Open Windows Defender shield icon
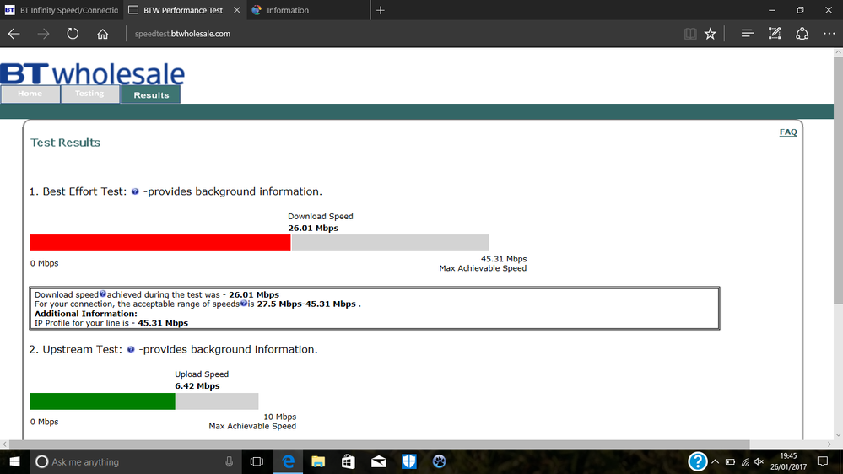Screen dimensions: 843x474 pyautogui.click(x=408, y=461)
